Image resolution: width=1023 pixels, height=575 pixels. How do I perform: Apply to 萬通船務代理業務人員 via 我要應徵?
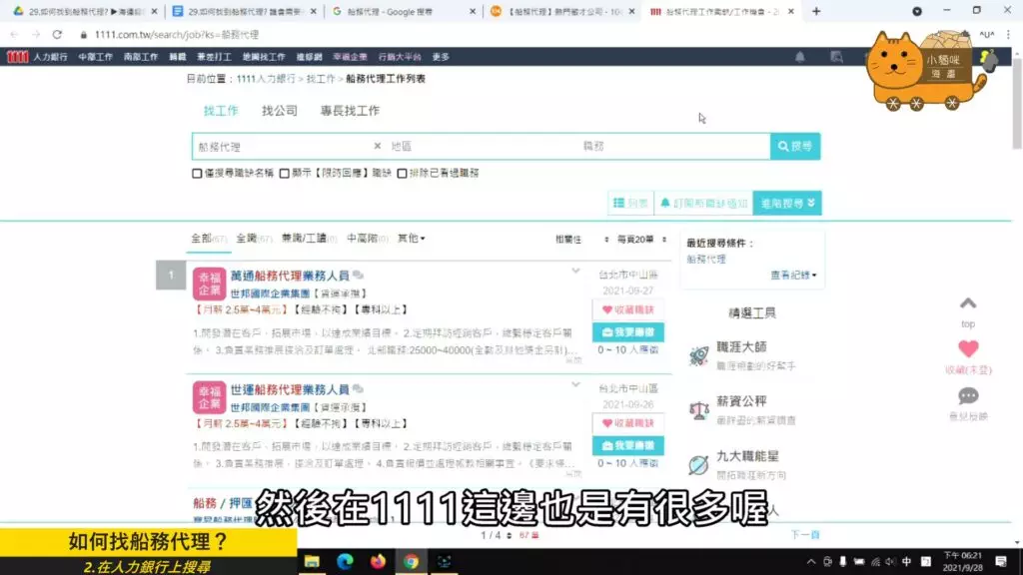point(627,332)
